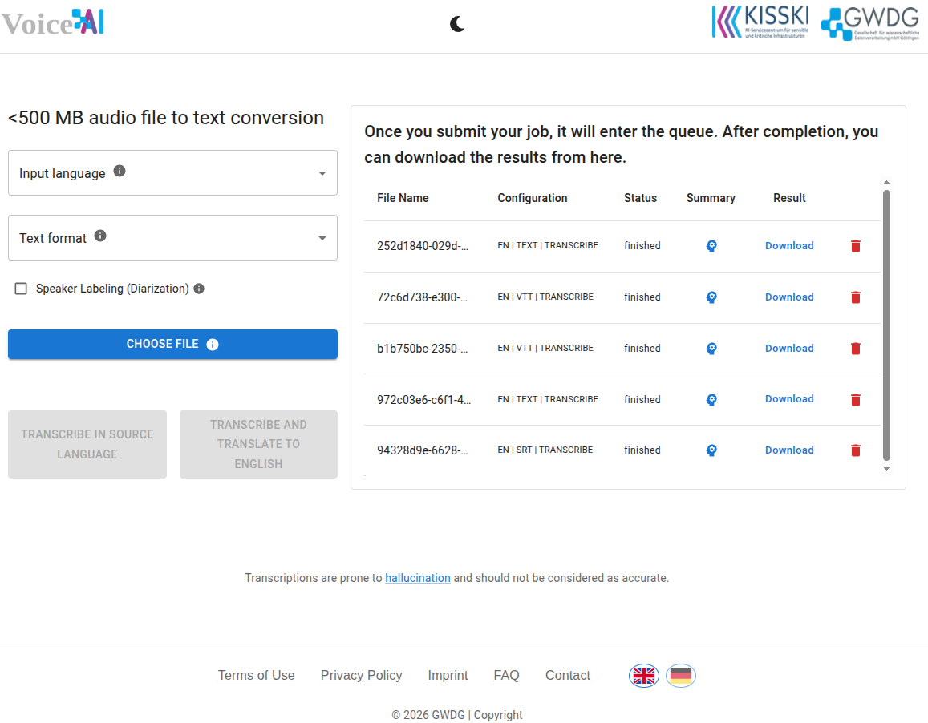Open the Text format dropdown
928x723 pixels.
322,237
